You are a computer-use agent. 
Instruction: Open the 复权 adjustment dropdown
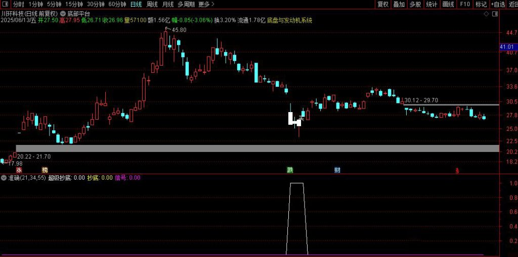pos(383,5)
